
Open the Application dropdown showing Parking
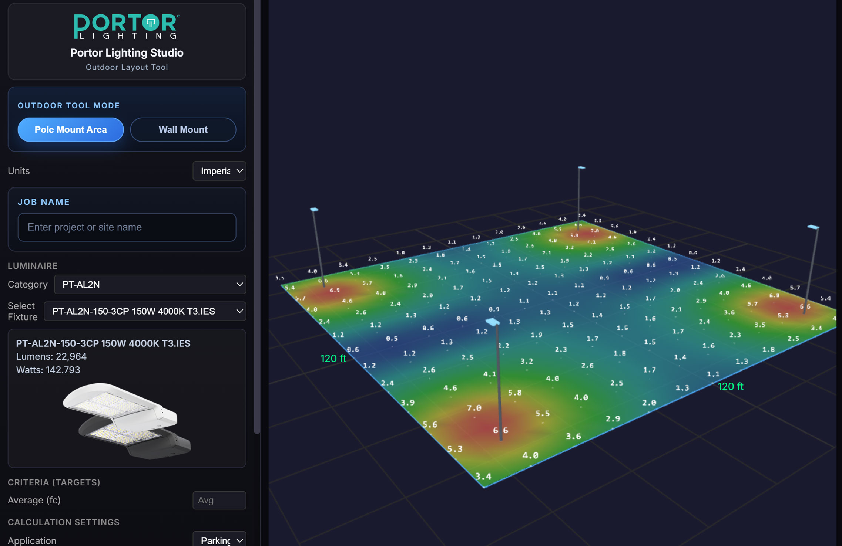click(219, 540)
